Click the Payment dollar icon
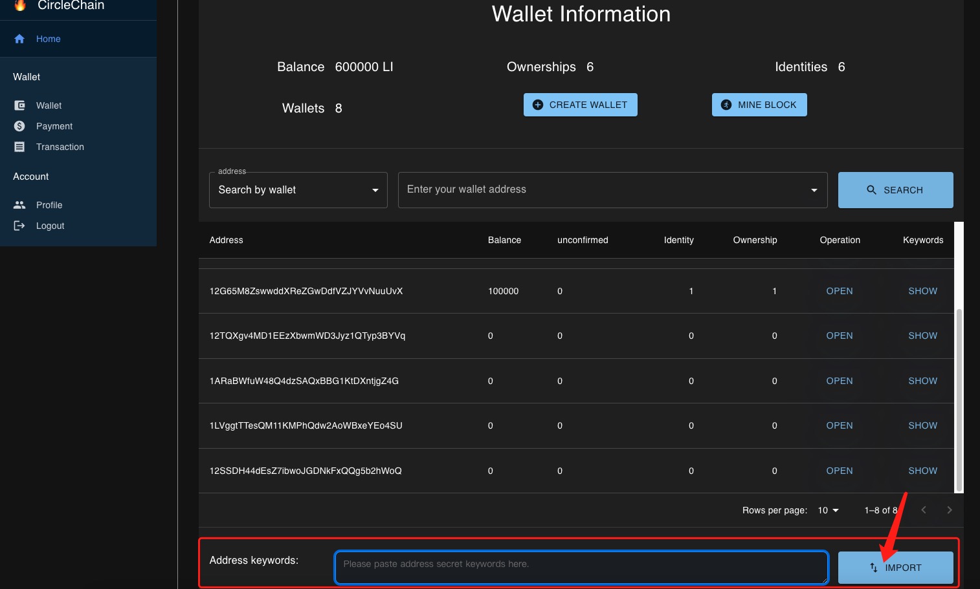Image resolution: width=980 pixels, height=589 pixels. coord(19,126)
